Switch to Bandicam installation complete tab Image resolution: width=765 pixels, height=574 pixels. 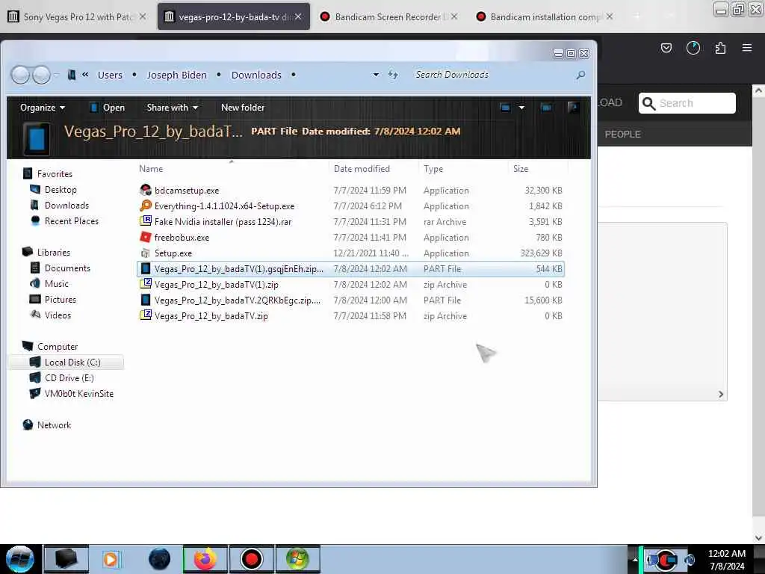coord(545,16)
